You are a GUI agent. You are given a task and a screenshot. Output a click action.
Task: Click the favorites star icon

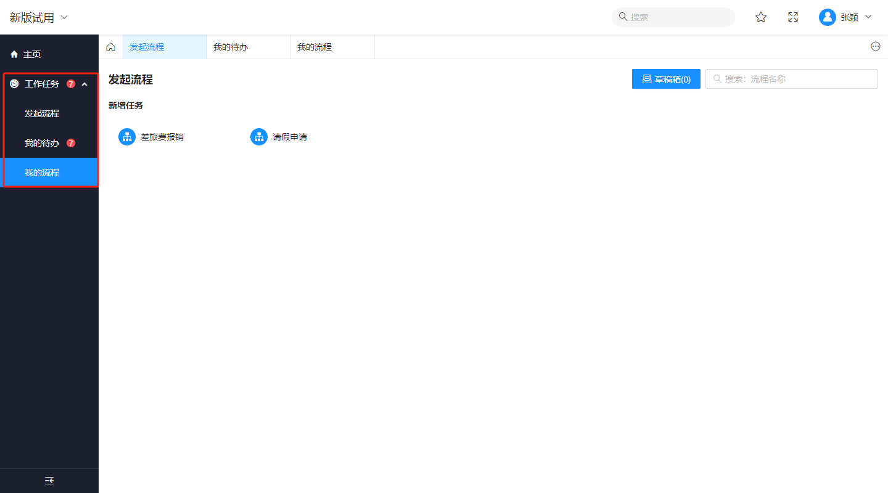coord(761,17)
